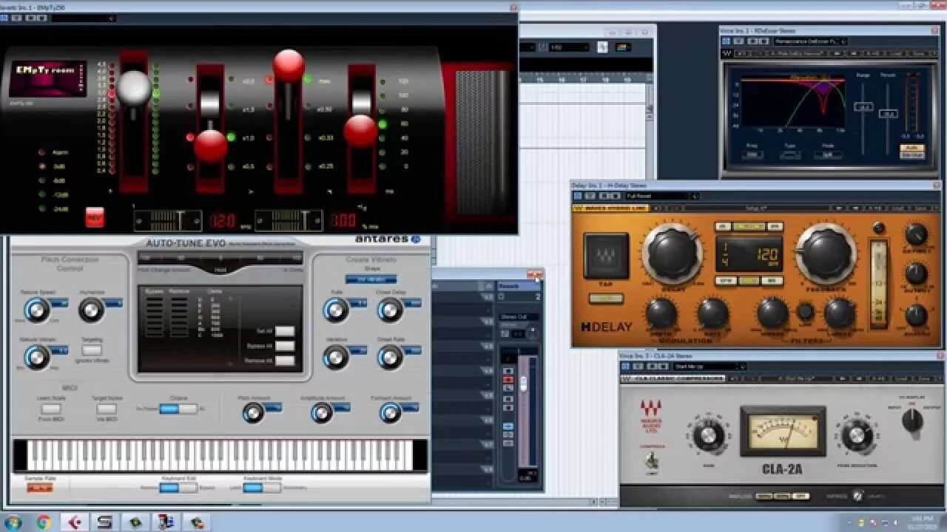Click the Thresh slider in RDeEsser
Viewport: 947px width, 532px height.
point(889,114)
